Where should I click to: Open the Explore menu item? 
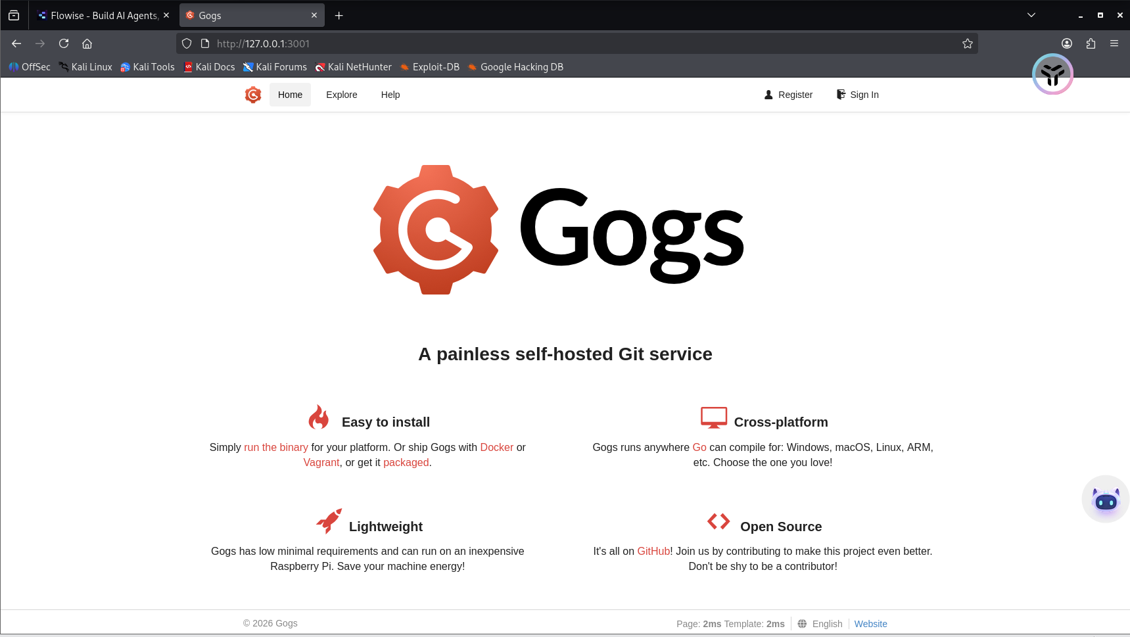[x=341, y=95]
